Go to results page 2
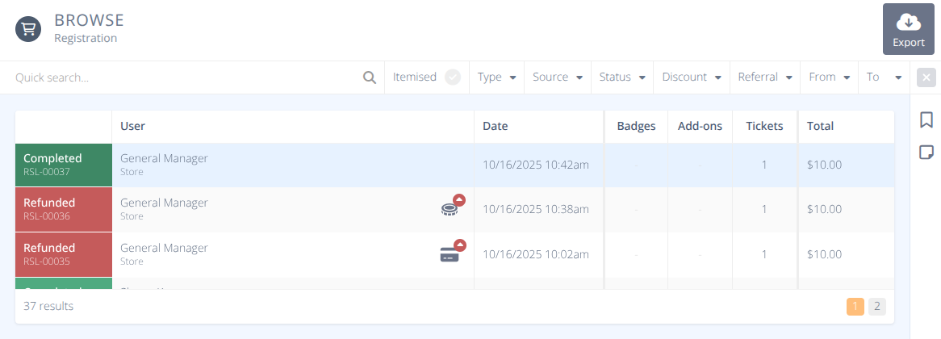This screenshot has height=339, width=941. pos(876,307)
